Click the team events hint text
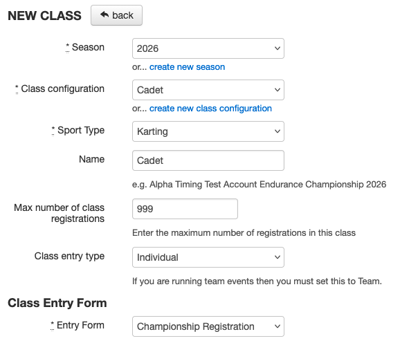The height and width of the screenshot is (343, 418). point(257,281)
